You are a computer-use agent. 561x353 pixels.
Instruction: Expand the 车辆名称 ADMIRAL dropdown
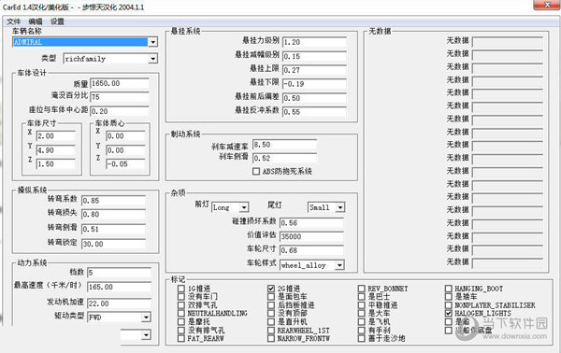tap(152, 42)
